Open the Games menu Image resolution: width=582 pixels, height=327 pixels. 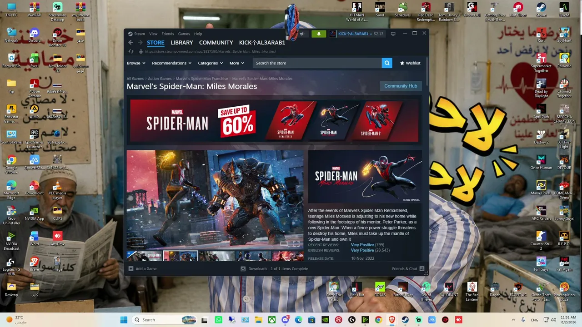click(x=184, y=34)
